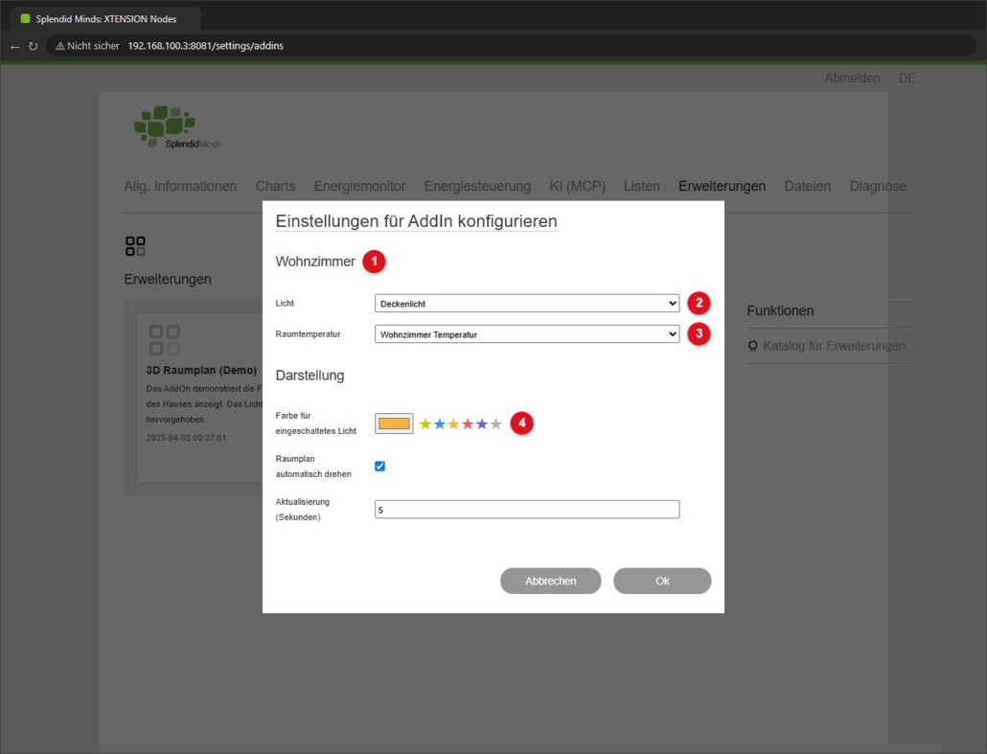Image resolution: width=987 pixels, height=754 pixels.
Task: Click the 'Einstellungen für AddIn konfigurieren' dialog title
Action: 416,221
